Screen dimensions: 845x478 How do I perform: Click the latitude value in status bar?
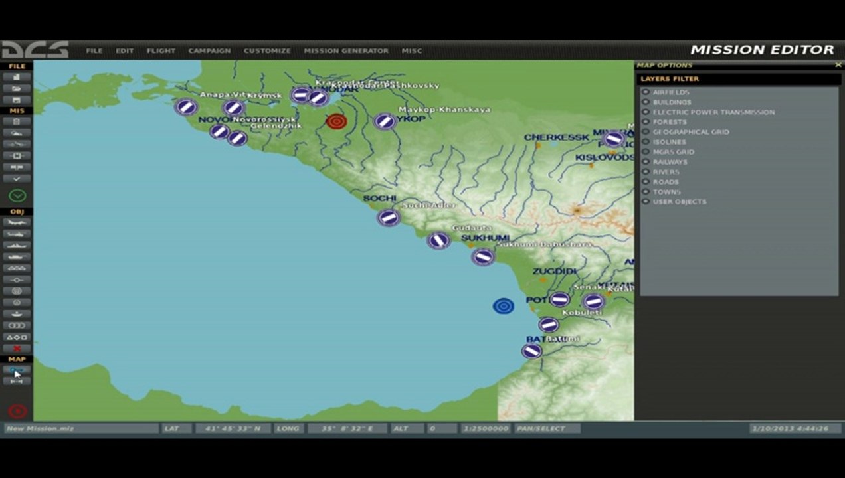pos(233,428)
